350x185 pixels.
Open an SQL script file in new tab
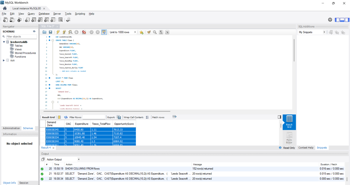point(12,20)
